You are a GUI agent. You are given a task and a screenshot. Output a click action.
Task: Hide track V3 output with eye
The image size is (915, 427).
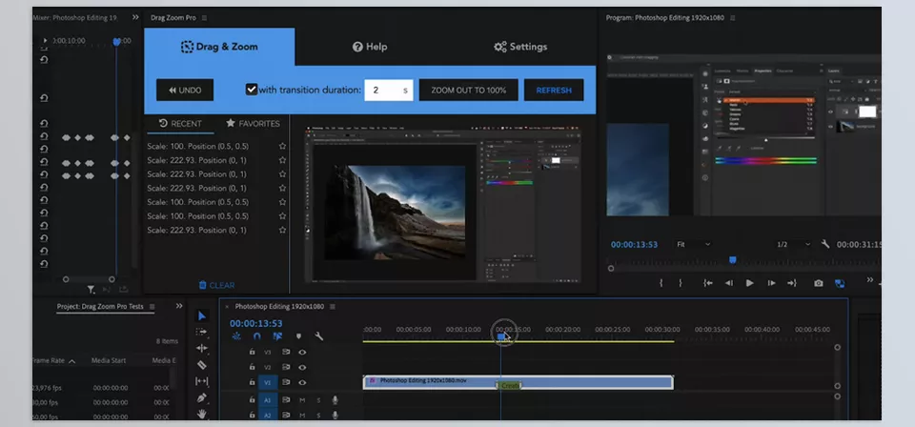click(x=302, y=353)
